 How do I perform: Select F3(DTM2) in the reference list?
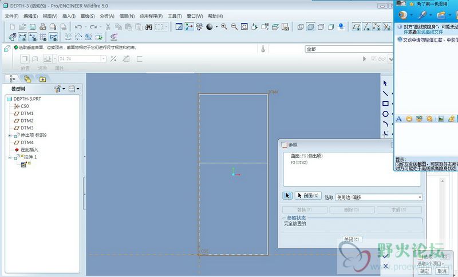click(299, 163)
